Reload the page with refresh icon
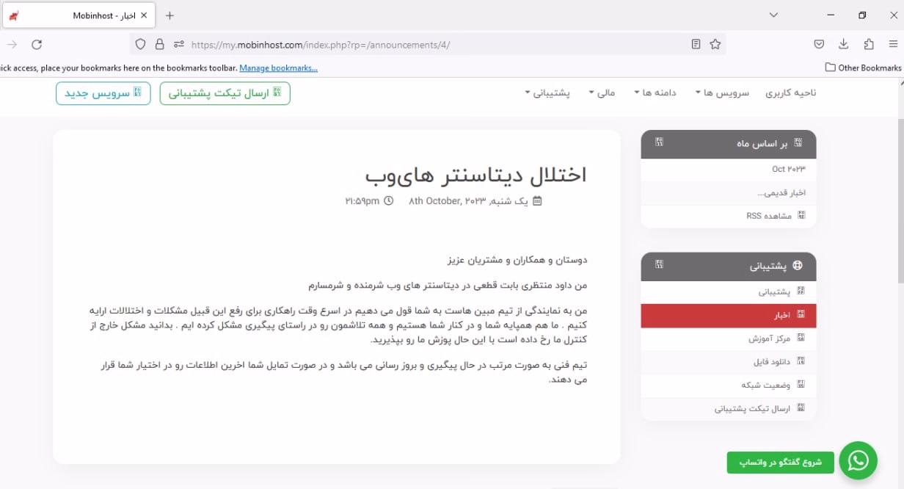904x489 pixels. coord(37,45)
